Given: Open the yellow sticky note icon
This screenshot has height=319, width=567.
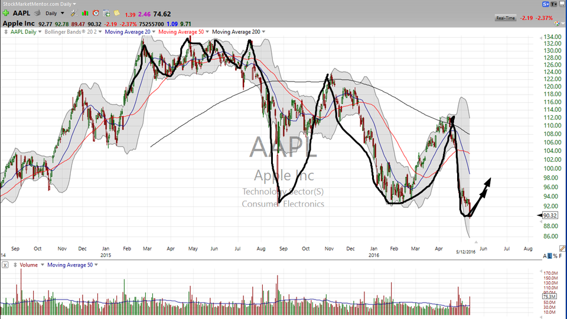Looking at the screenshot, I should [x=117, y=13].
